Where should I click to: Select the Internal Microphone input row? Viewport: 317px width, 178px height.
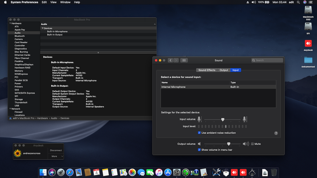tap(218, 87)
